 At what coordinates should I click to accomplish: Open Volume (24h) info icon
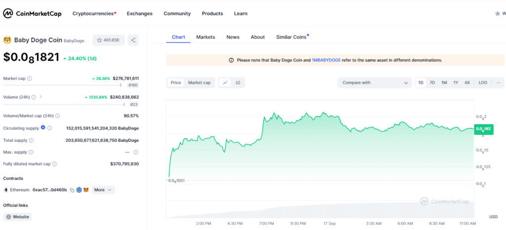click(34, 97)
